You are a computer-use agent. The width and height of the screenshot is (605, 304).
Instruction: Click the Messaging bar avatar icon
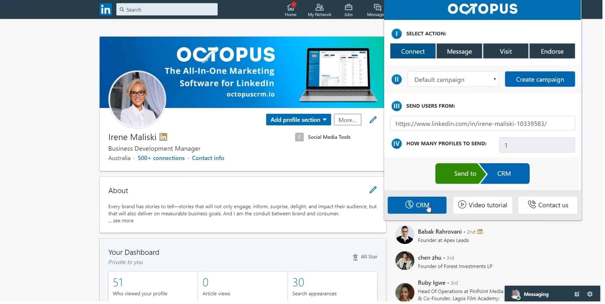tap(516, 294)
